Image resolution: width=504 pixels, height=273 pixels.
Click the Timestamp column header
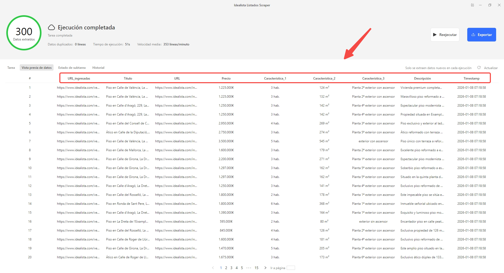coord(471,78)
